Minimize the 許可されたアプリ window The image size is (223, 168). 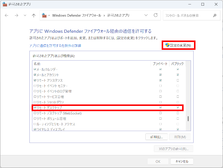pos(190,4)
